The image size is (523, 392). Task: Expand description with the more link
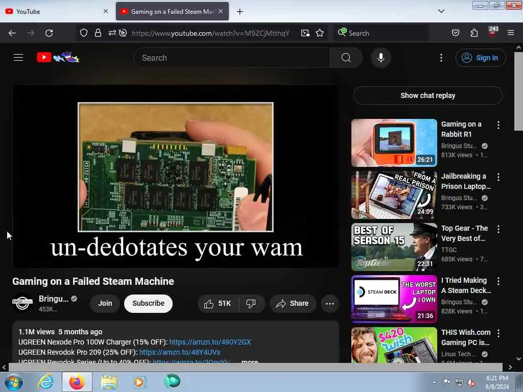tap(249, 361)
